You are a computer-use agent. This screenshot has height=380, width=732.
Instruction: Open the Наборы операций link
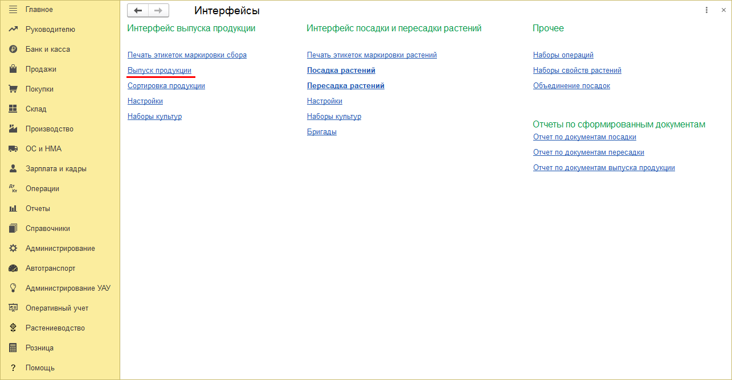(x=563, y=55)
